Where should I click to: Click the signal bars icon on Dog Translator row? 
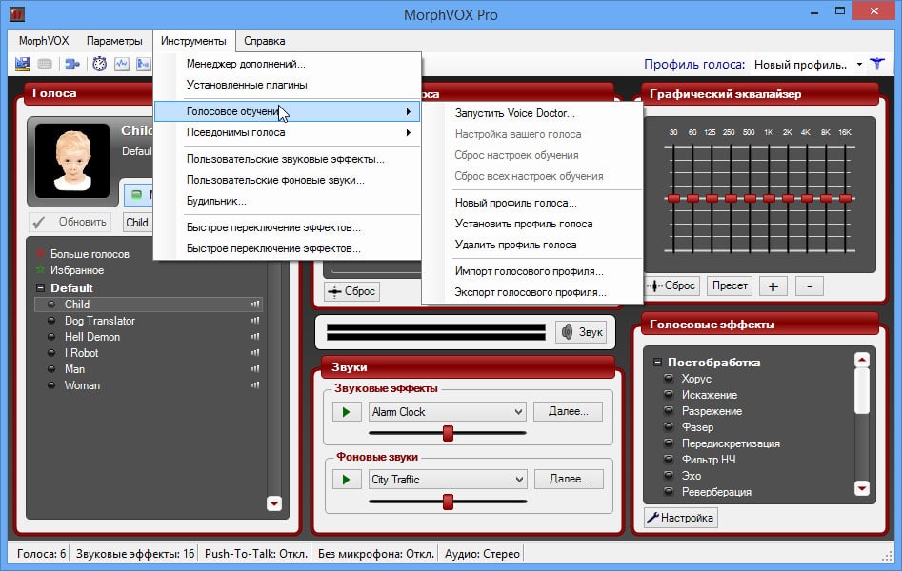click(255, 321)
